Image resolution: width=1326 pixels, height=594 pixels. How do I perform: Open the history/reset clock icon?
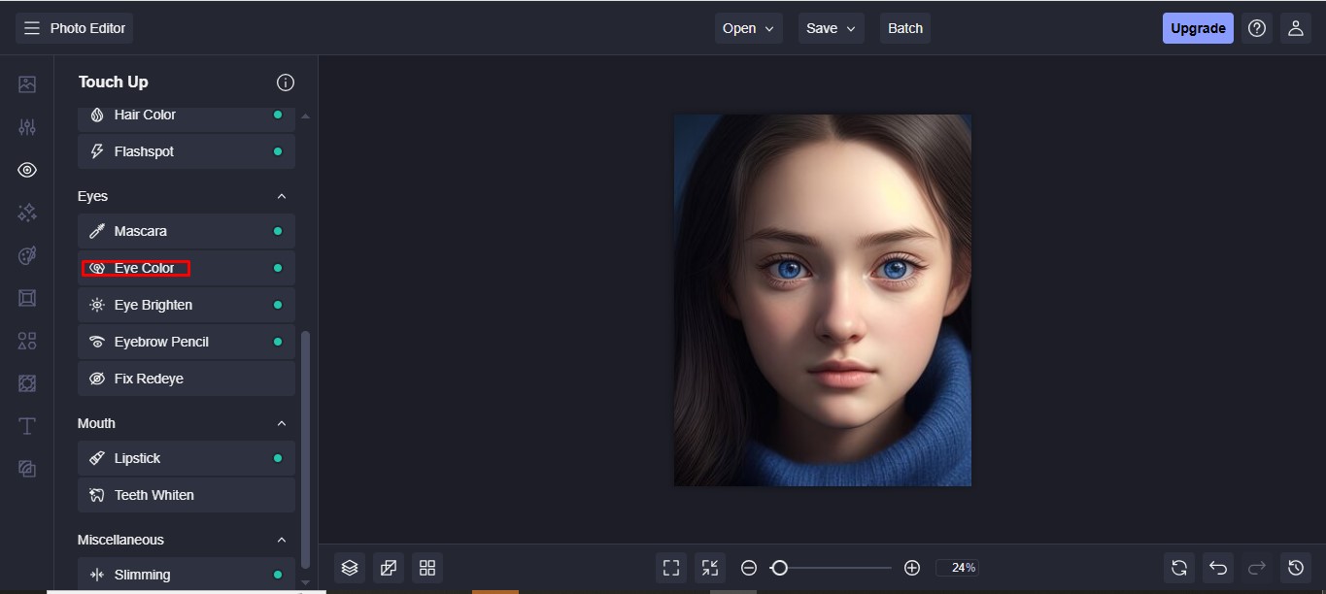pyautogui.click(x=1295, y=567)
